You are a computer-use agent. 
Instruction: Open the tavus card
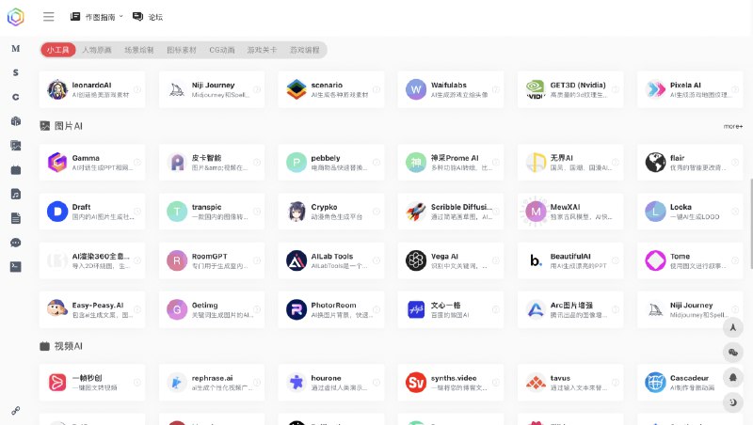click(x=570, y=383)
